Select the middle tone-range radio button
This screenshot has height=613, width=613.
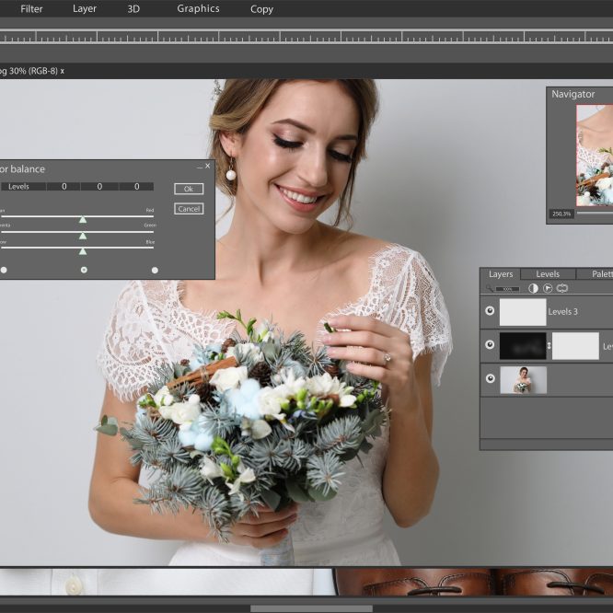(x=84, y=270)
